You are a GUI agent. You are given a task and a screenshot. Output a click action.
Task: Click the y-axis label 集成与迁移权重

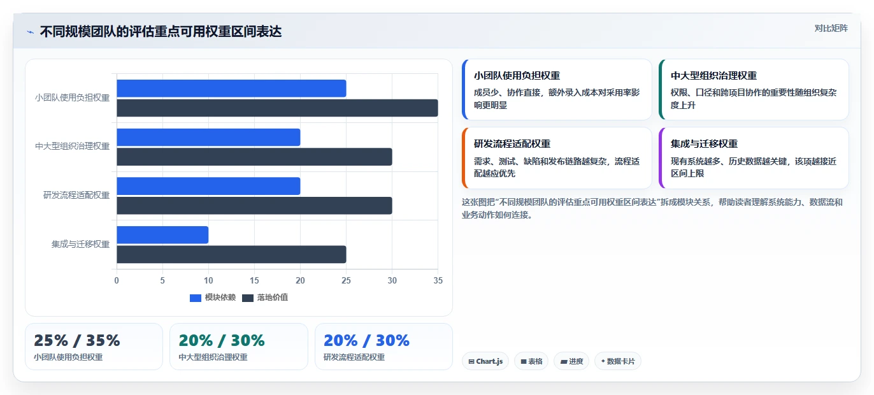click(80, 244)
